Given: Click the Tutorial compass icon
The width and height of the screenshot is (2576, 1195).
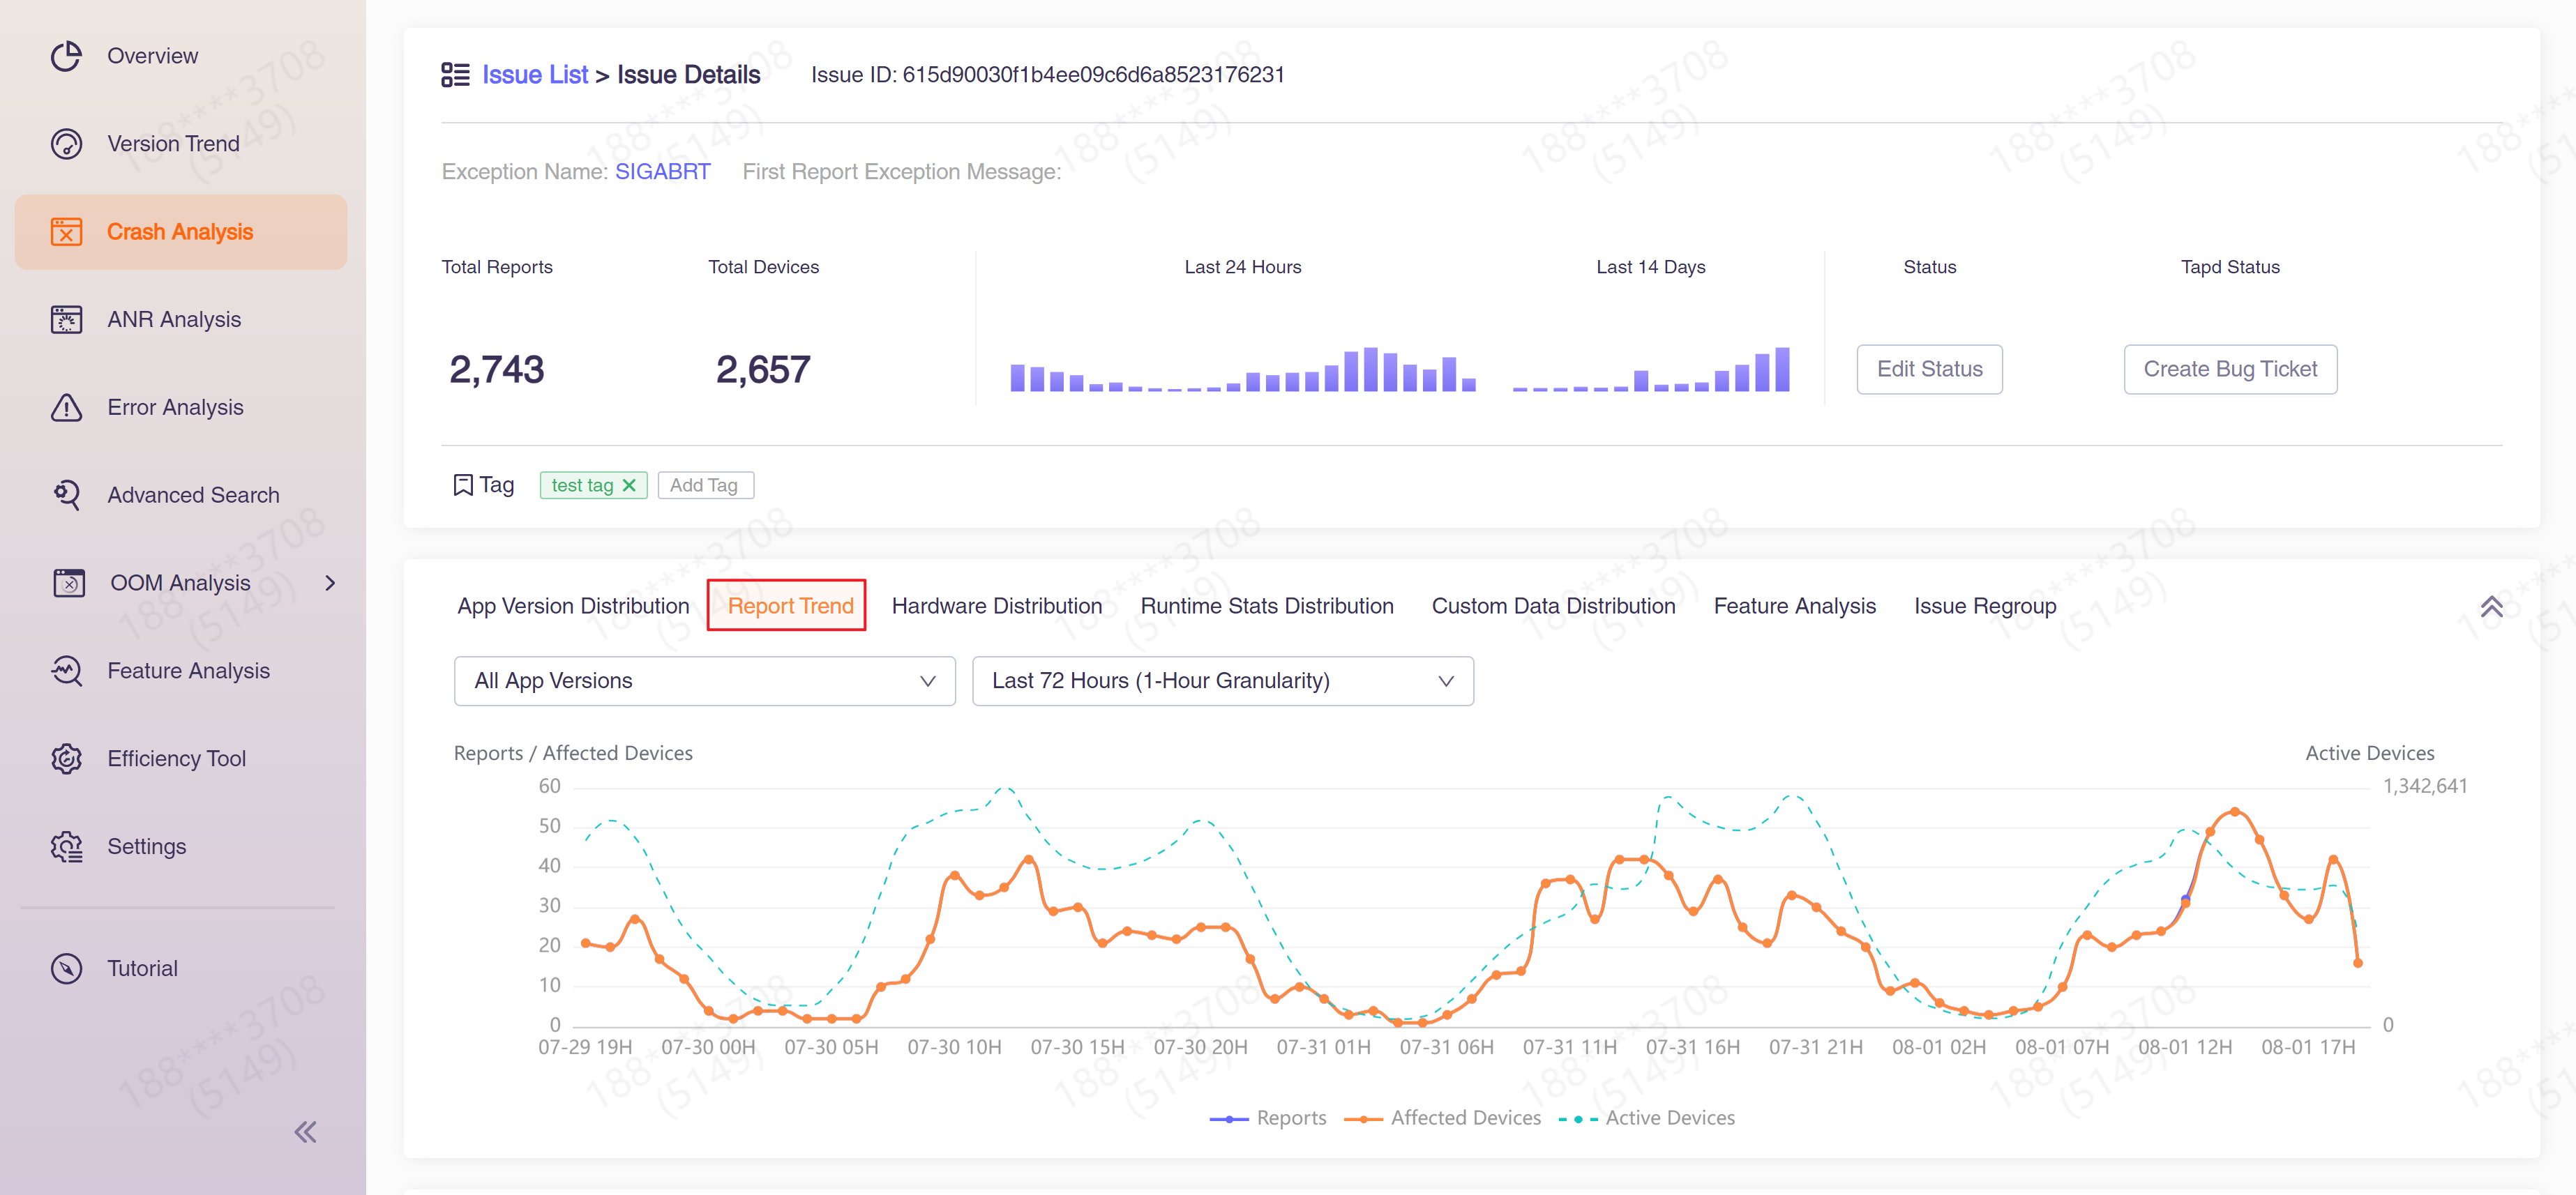Looking at the screenshot, I should pyautogui.click(x=66, y=968).
